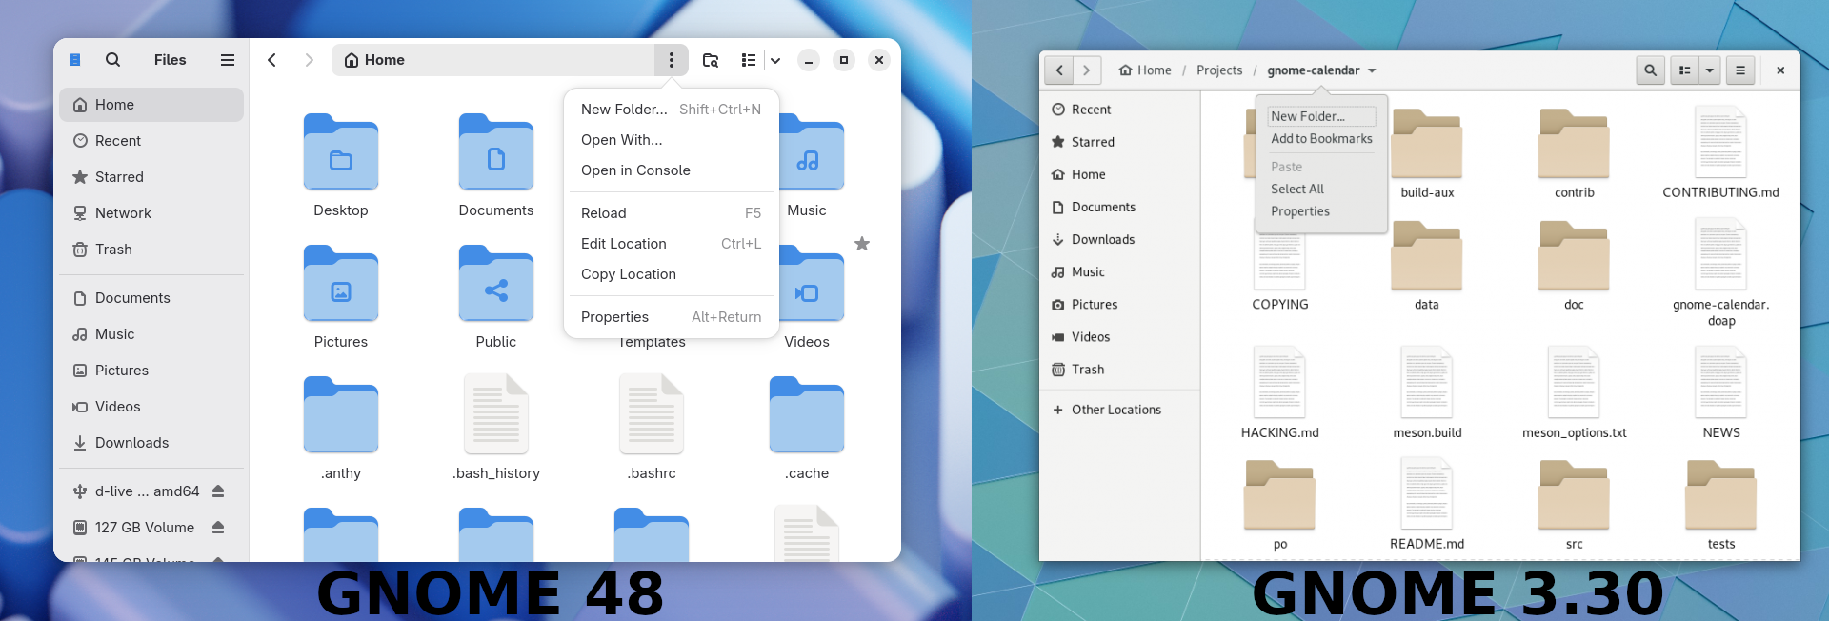Select the meson.build file
Screen dimensions: 1829x621
tap(1427, 382)
